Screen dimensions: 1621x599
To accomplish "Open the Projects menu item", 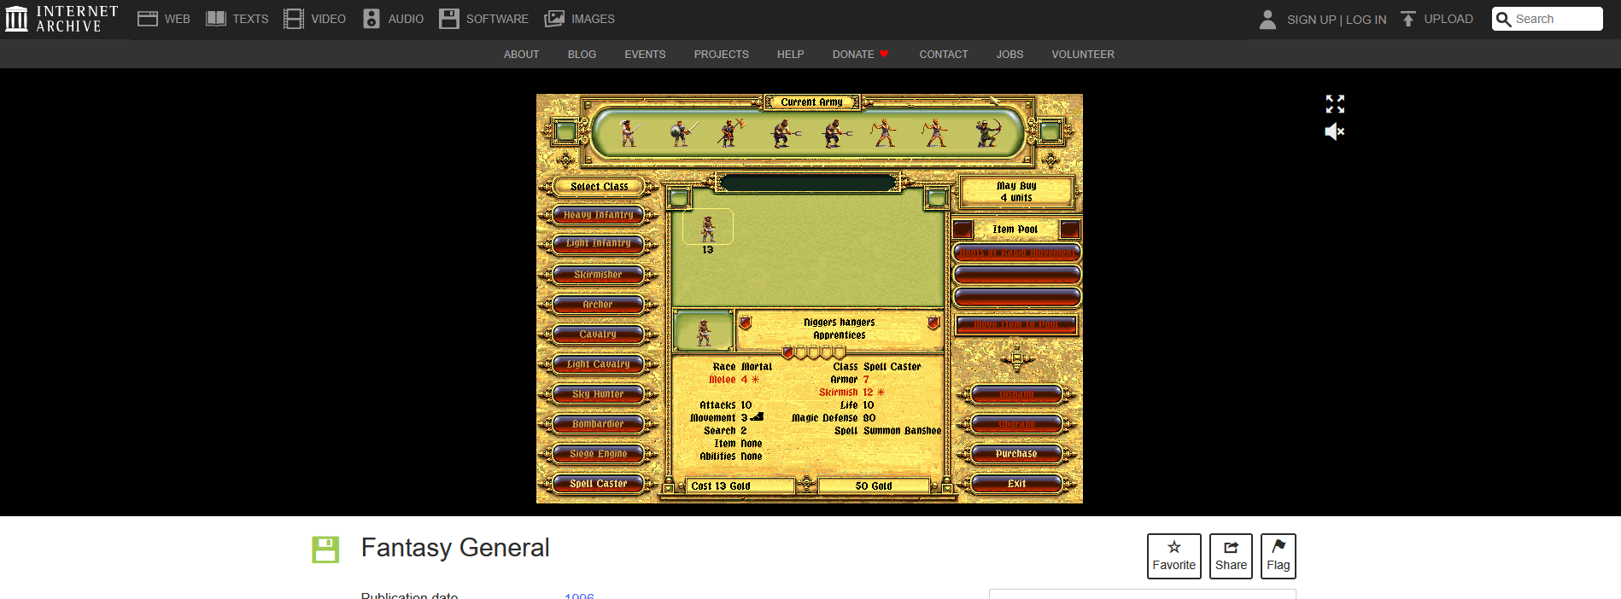I will tap(721, 54).
